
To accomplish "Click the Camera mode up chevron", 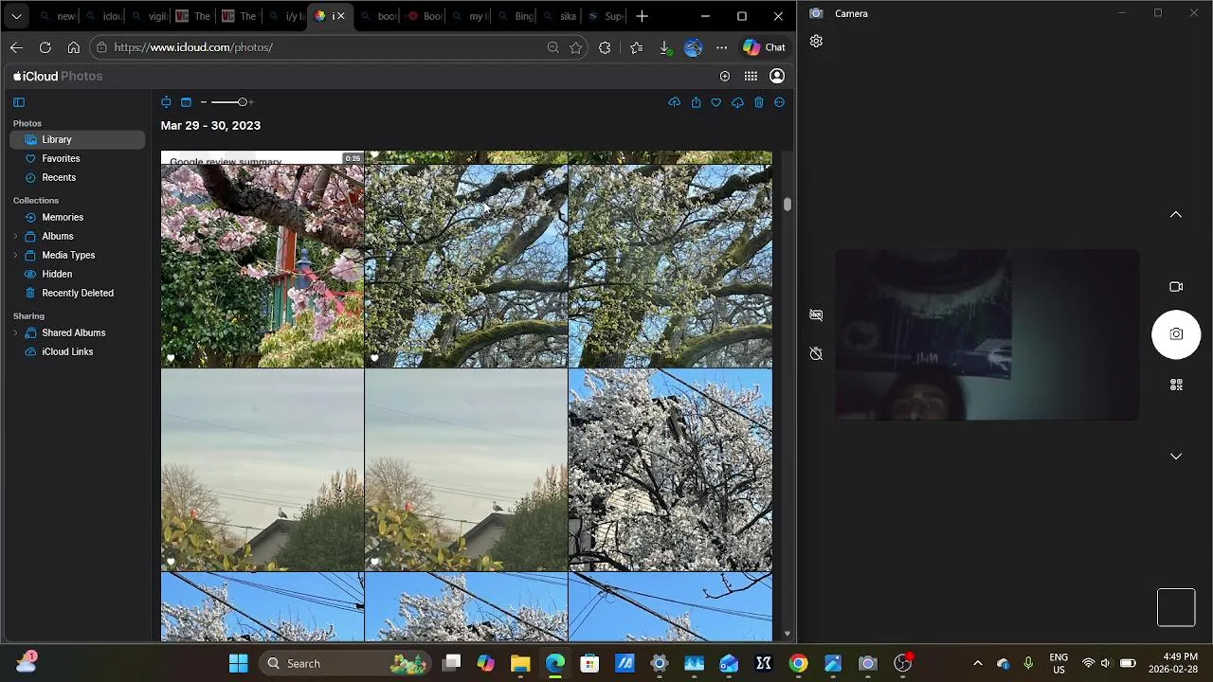I will (1176, 215).
